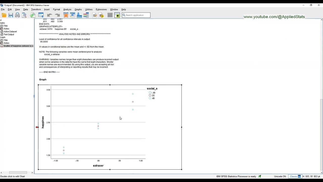Viewport: 323px width, 182px height.
Task: Click the -.48 legend marker
Action: coord(150,93)
